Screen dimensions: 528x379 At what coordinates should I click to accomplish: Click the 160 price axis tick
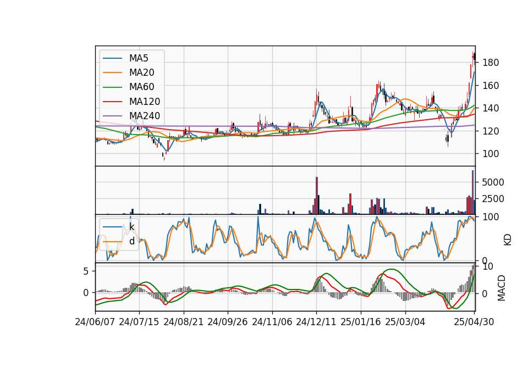point(491,86)
